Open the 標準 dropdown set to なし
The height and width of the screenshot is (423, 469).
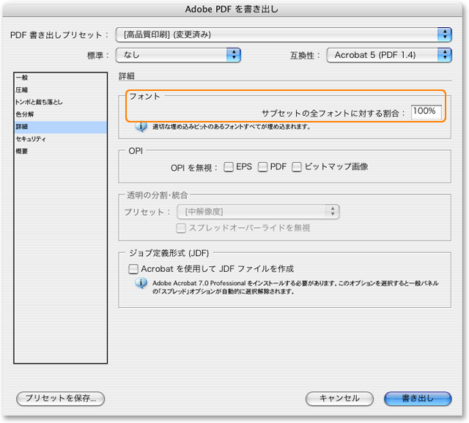pos(178,54)
